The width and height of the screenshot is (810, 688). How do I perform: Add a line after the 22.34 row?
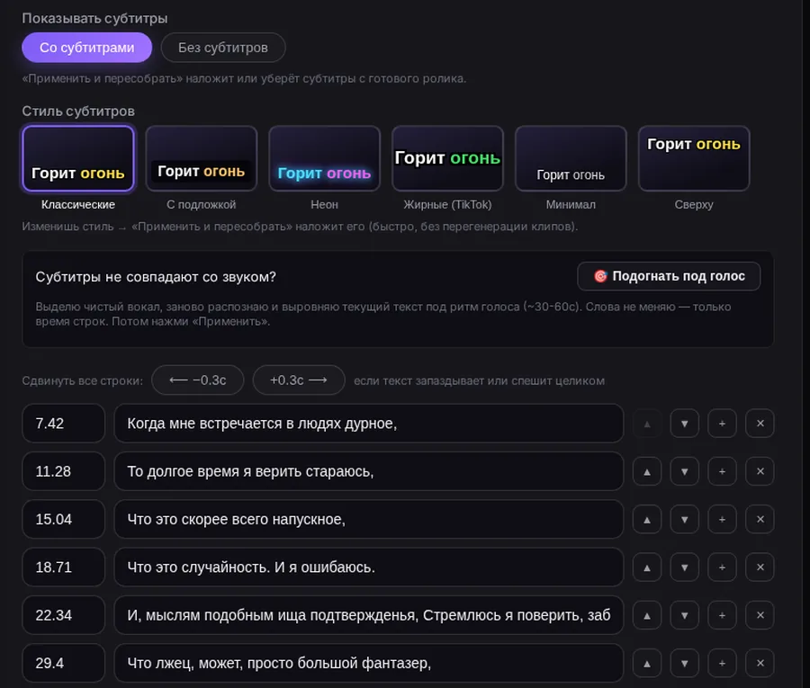click(722, 615)
